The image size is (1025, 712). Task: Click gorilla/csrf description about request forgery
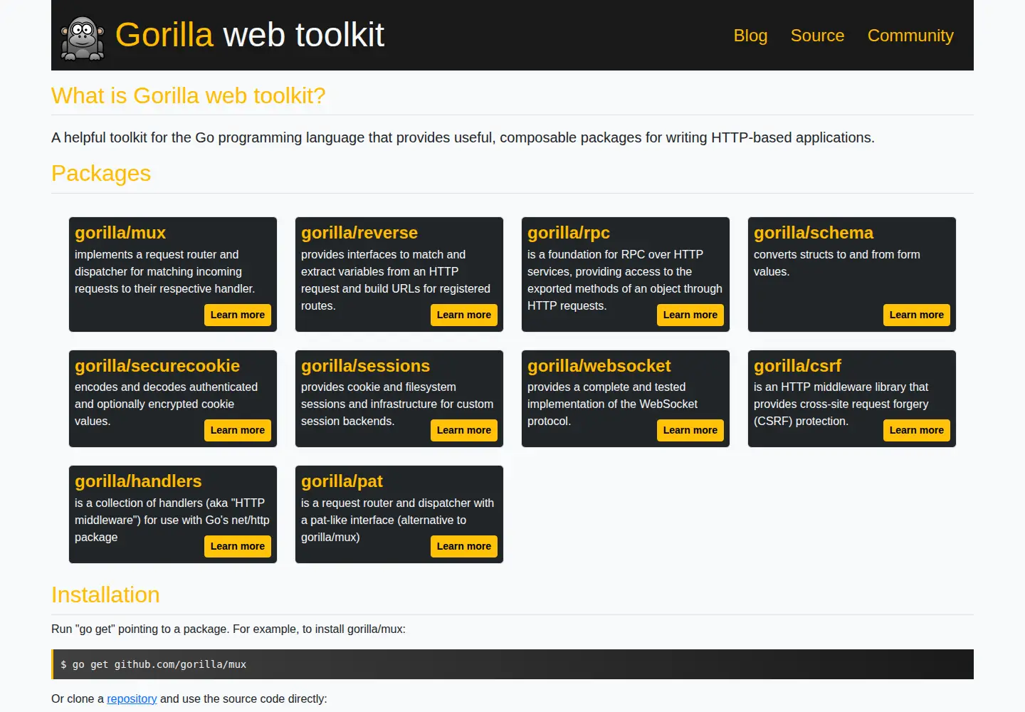point(841,404)
